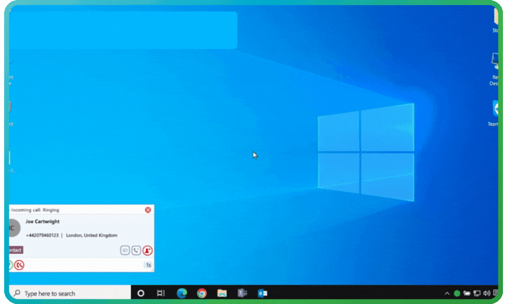Viewport: 507px width, 304px height.
Task: Open File Explorer from the taskbar
Action: click(x=222, y=293)
